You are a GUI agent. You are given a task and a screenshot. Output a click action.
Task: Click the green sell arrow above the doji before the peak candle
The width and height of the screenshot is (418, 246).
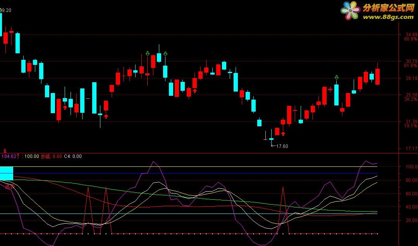148,54
